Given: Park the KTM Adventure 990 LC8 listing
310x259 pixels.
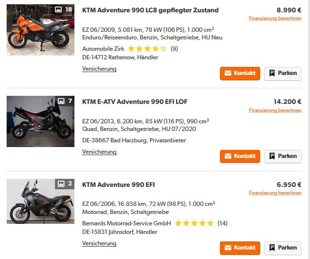Looking at the screenshot, I should coord(283,73).
